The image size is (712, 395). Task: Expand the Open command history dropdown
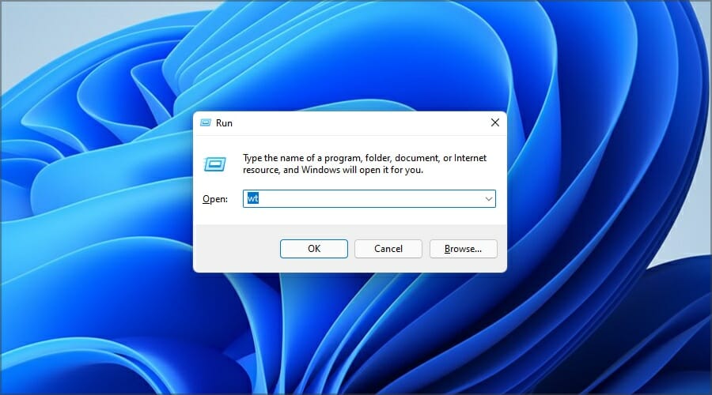click(489, 198)
